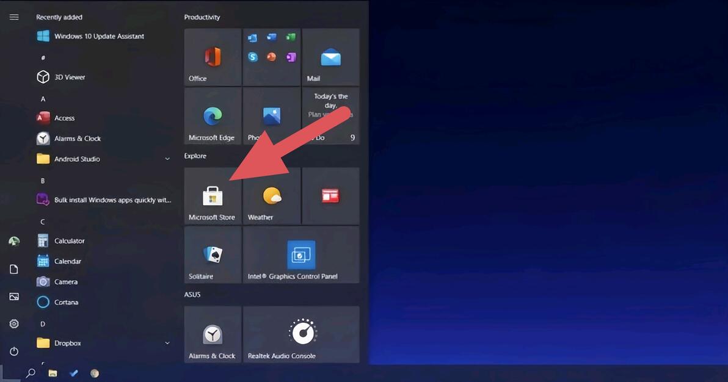The height and width of the screenshot is (382, 728).
Task: Jump via the letter A header
Action: pos(43,99)
